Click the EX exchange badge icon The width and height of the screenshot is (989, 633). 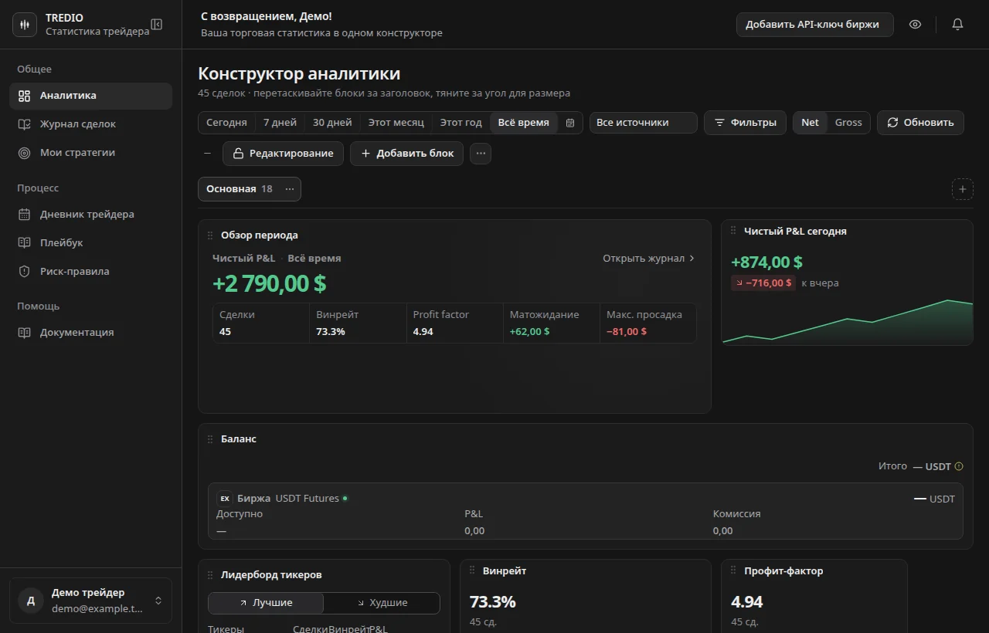point(225,499)
